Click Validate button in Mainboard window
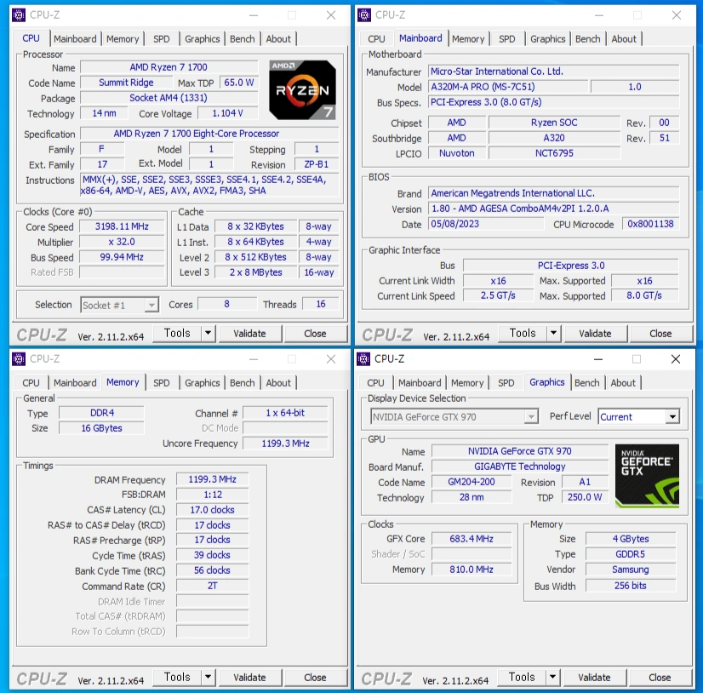Screen dimensions: 703x693 point(595,334)
